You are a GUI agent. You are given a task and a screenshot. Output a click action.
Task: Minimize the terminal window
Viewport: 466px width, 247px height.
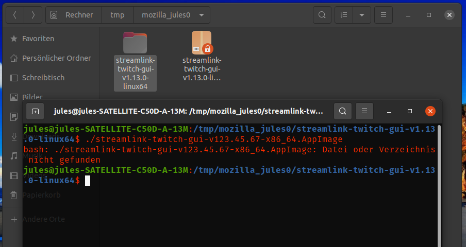coord(389,112)
